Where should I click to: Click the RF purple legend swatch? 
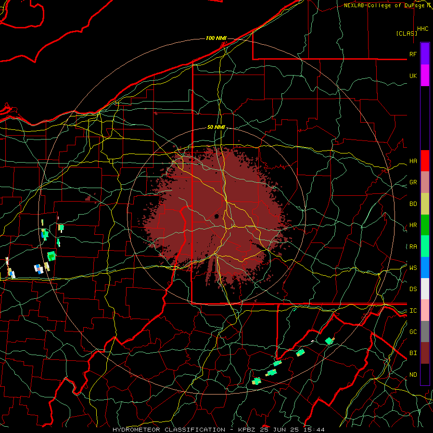tap(425, 54)
